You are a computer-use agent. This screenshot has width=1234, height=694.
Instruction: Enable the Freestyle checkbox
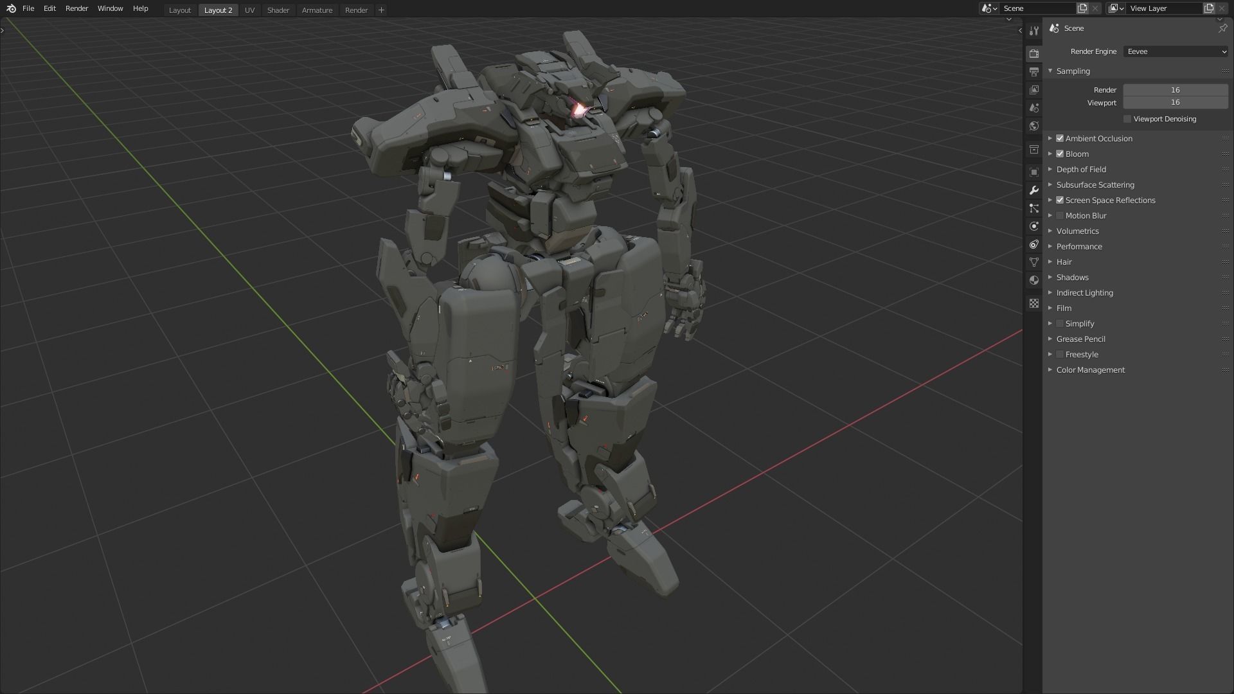pyautogui.click(x=1060, y=354)
